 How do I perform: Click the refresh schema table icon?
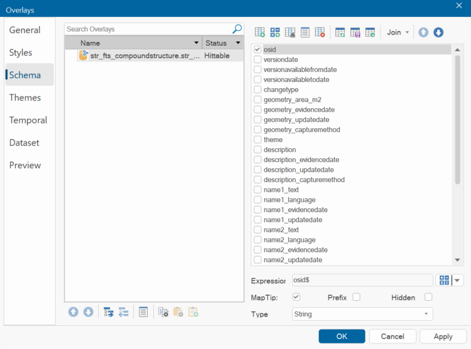tap(340, 32)
